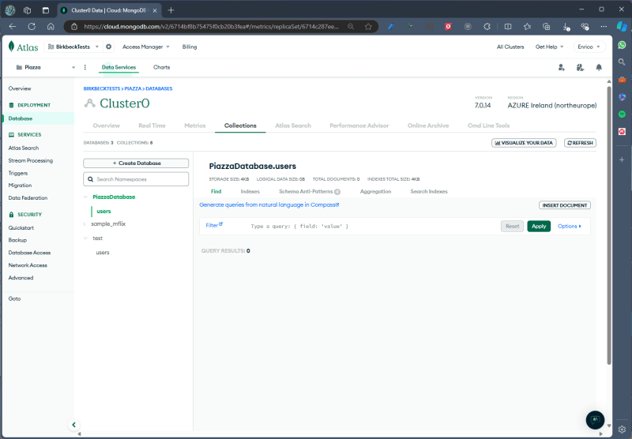Open Network Access in sidebar
The width and height of the screenshot is (632, 439).
pos(28,265)
